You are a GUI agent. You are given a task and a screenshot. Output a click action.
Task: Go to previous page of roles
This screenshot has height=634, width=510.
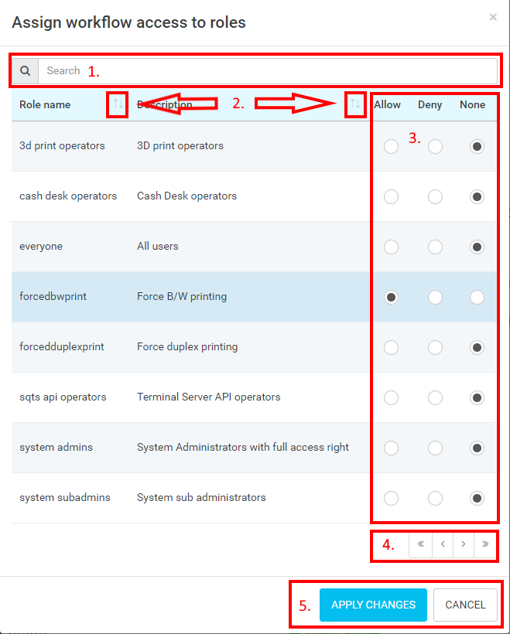(x=442, y=544)
